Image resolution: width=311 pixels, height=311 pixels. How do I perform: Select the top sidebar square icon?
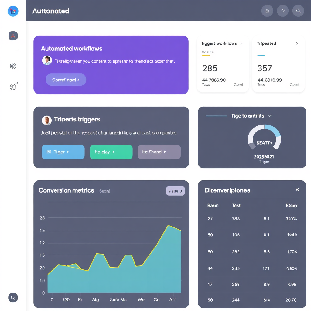13,36
